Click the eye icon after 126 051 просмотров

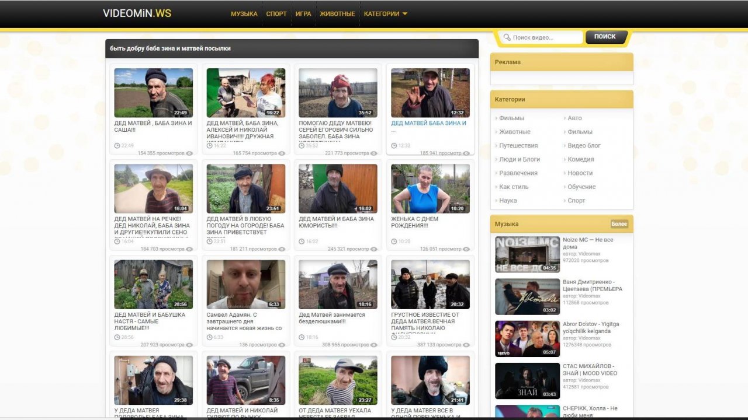[466, 249]
